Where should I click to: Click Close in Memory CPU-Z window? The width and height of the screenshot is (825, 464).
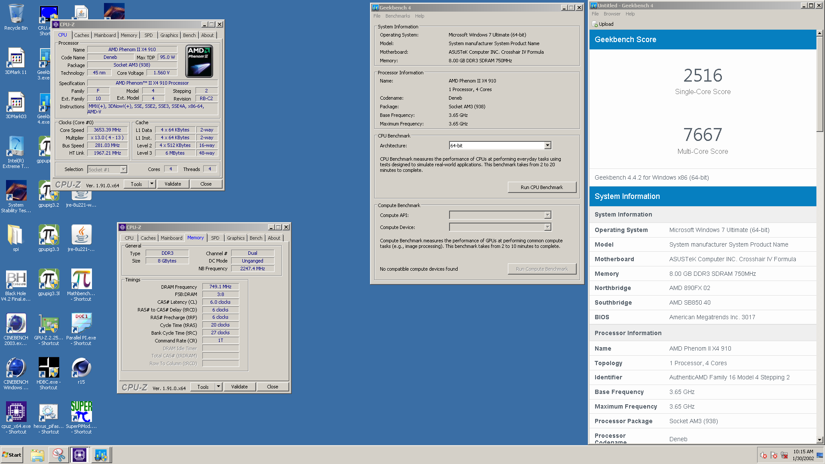click(x=272, y=387)
